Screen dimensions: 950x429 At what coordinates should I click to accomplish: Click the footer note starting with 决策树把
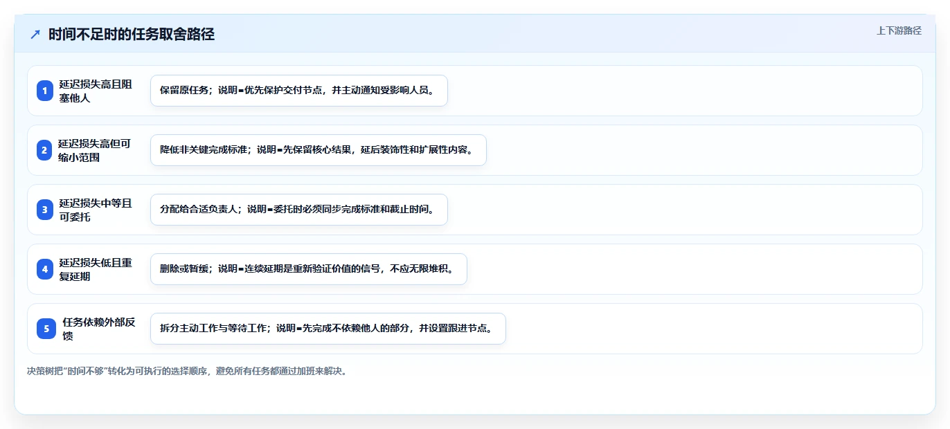click(x=187, y=371)
